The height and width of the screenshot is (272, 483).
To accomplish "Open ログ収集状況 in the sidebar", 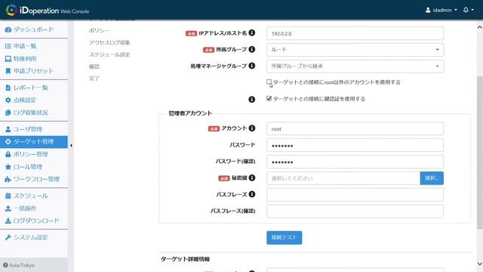I will [x=26, y=113].
